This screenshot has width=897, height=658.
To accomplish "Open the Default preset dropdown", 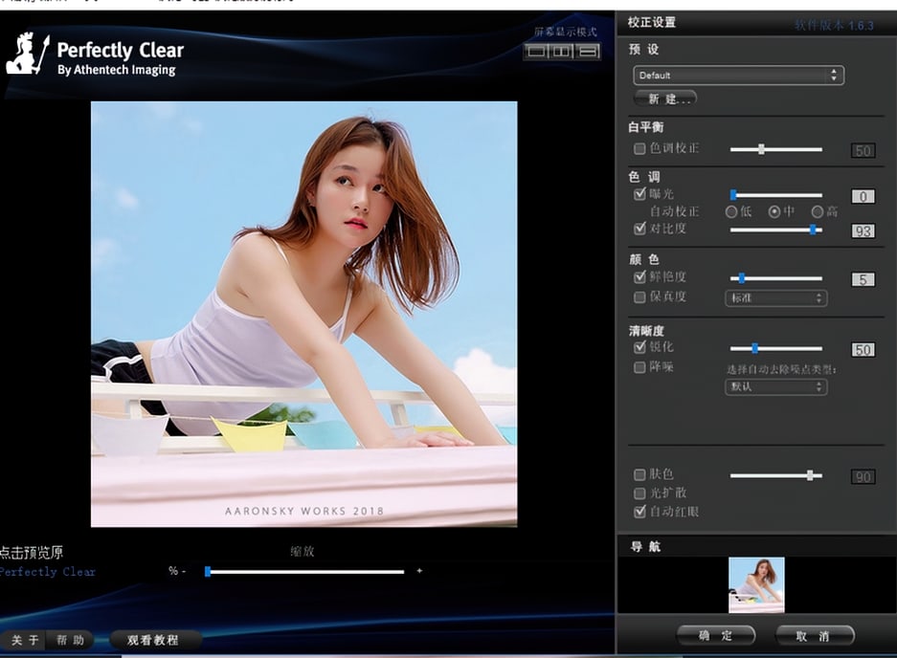I will pos(738,76).
